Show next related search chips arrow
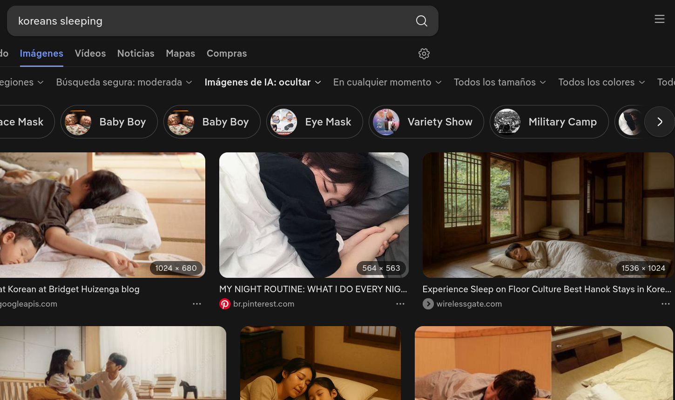The height and width of the screenshot is (400, 675). point(660,122)
